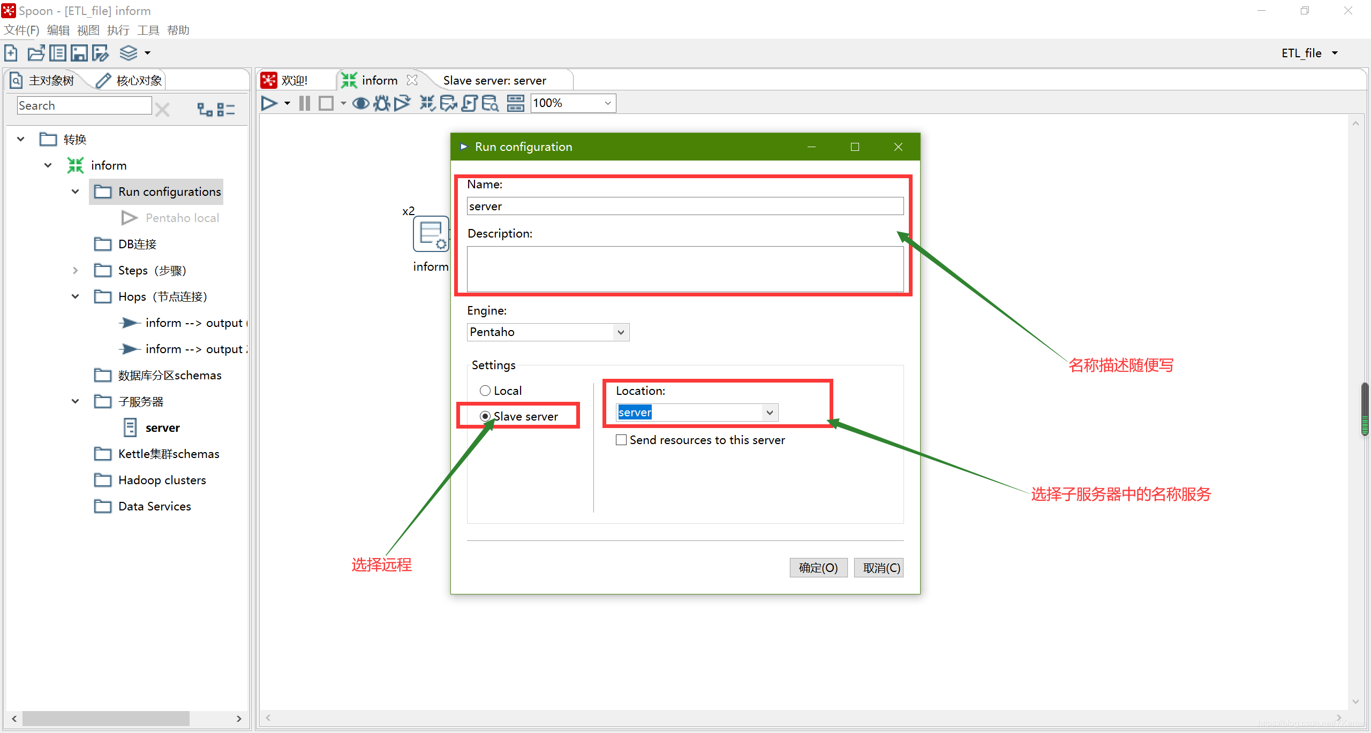Select the Local radio button

(486, 391)
